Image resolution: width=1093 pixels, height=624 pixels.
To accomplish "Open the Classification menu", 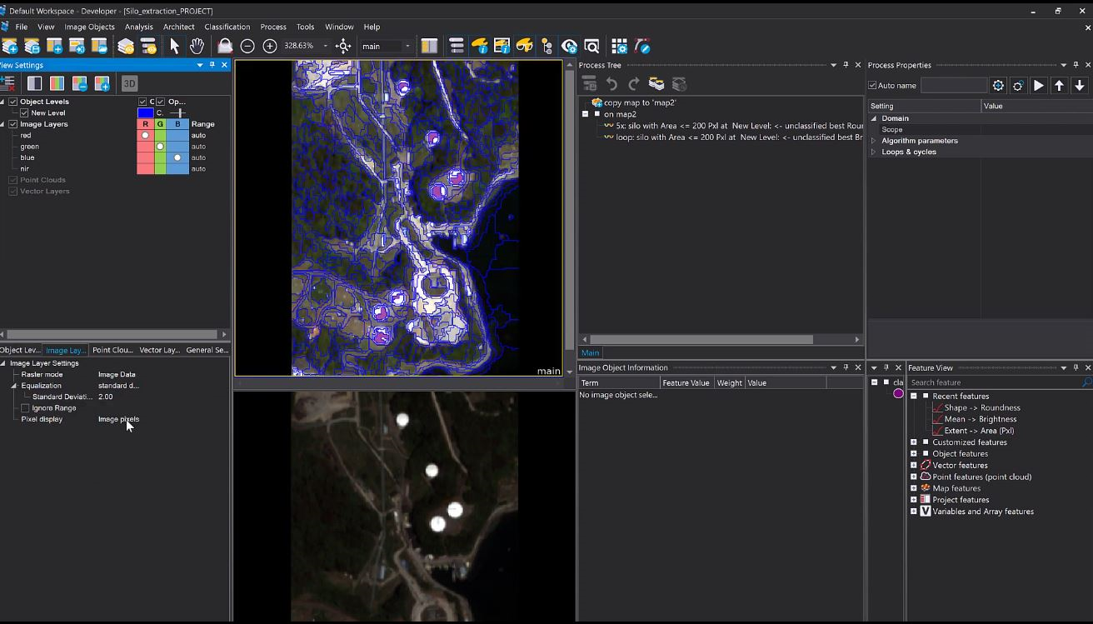I will coord(227,27).
